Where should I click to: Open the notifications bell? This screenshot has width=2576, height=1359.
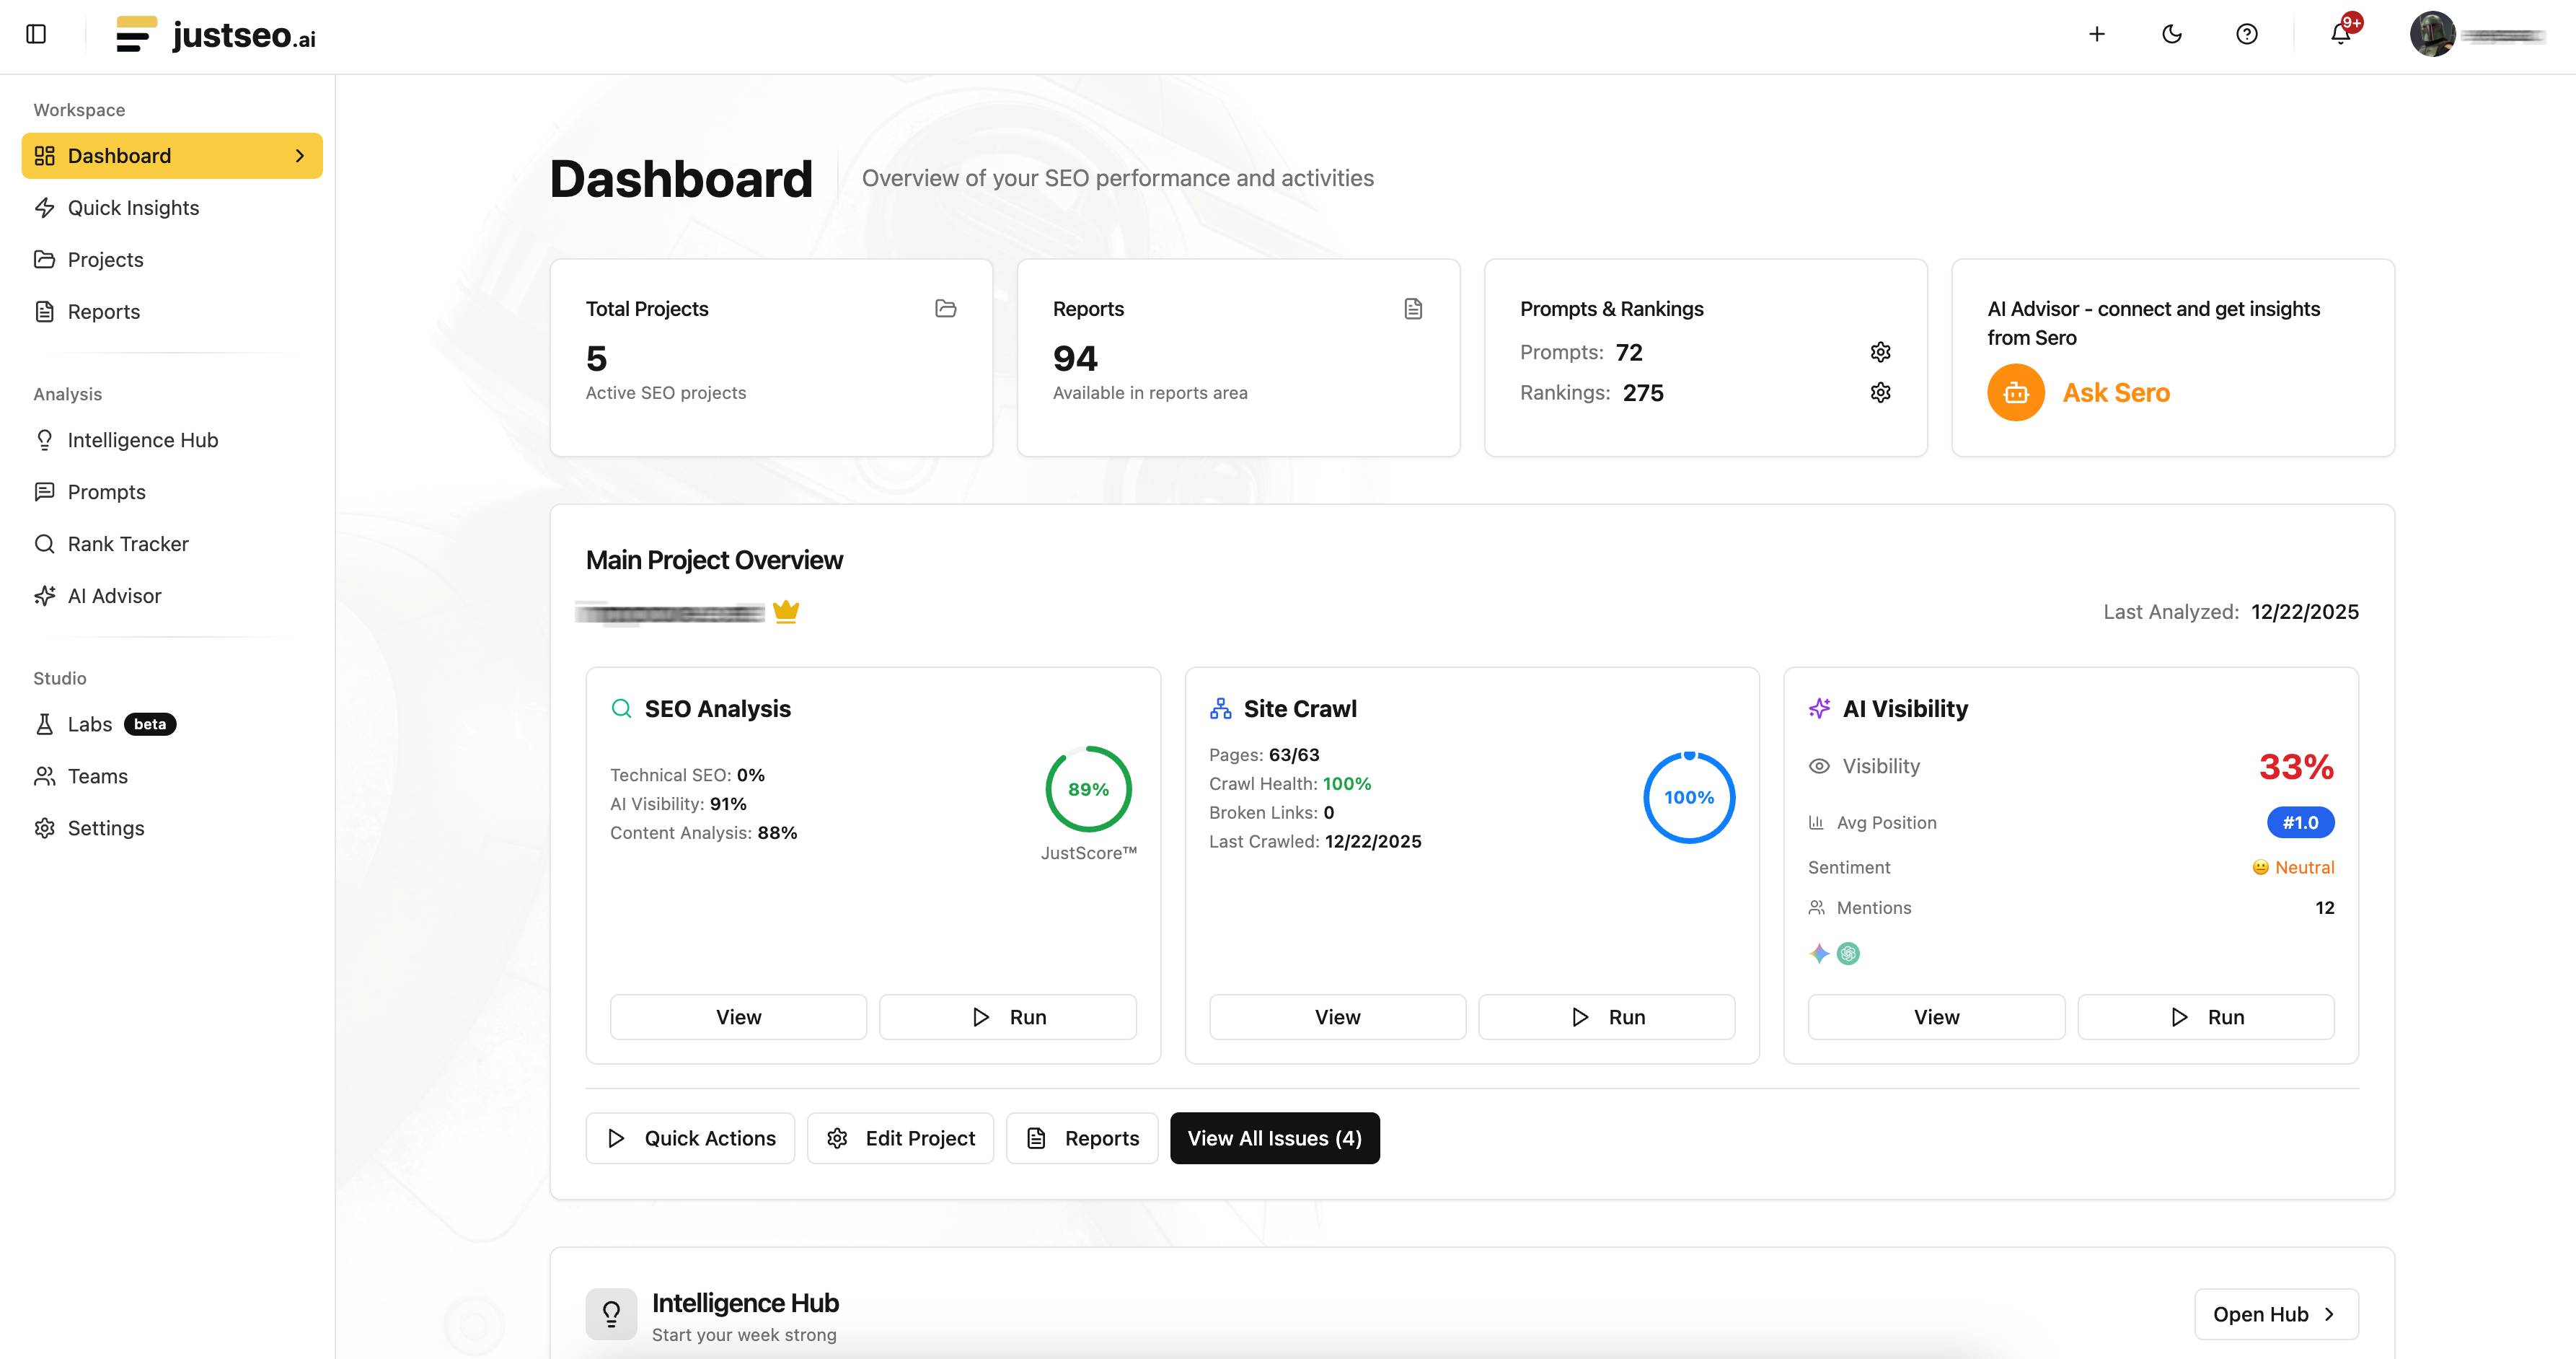2340,34
